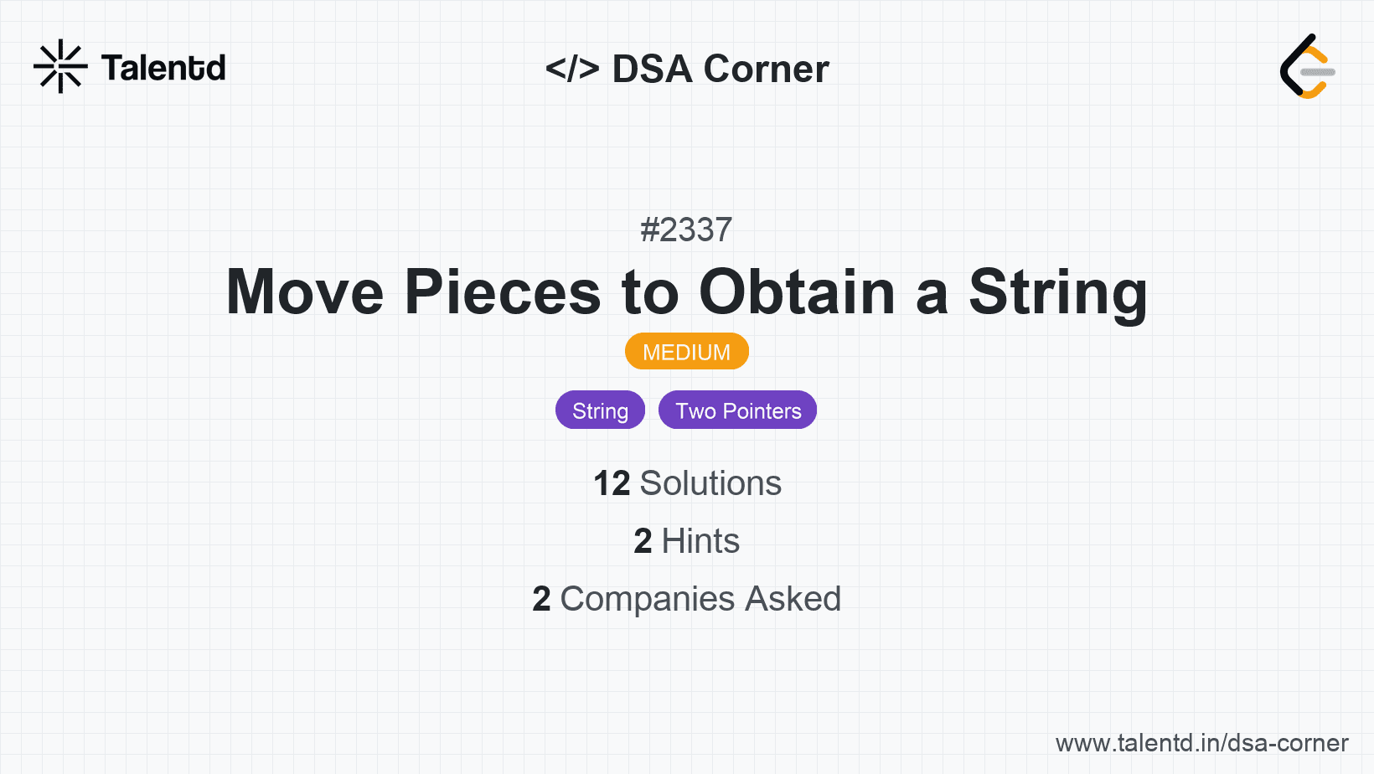Click the Talentd brand wordmark
1374x774 pixels.
(x=163, y=68)
